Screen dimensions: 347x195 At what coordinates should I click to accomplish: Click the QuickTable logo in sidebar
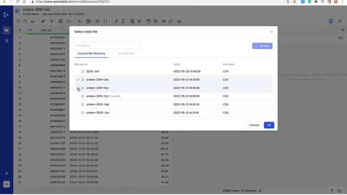click(x=6, y=15)
